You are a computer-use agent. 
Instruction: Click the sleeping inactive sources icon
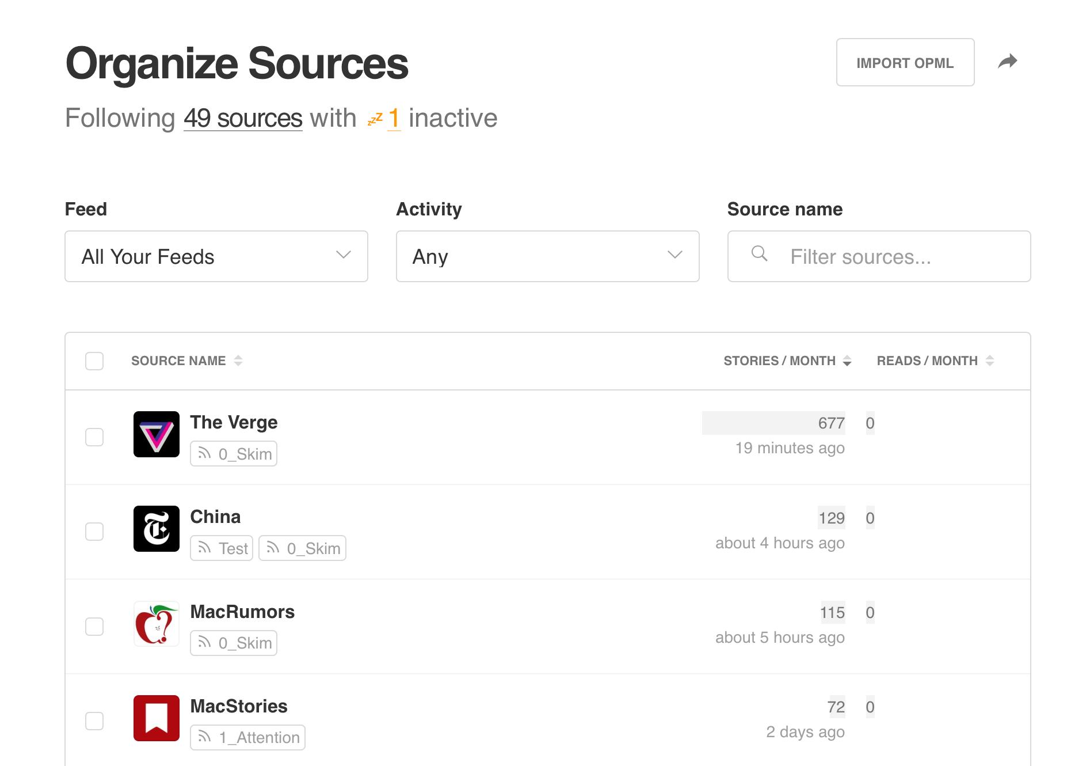[375, 119]
